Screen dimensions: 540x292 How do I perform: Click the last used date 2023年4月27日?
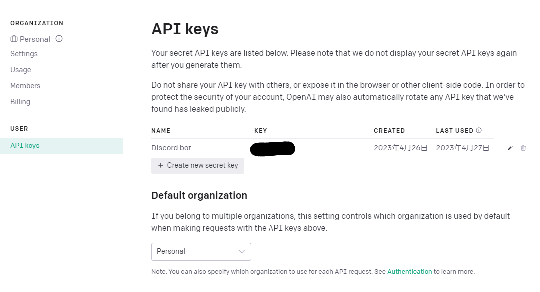click(462, 148)
